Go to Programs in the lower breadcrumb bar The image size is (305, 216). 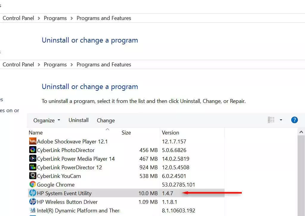click(55, 65)
